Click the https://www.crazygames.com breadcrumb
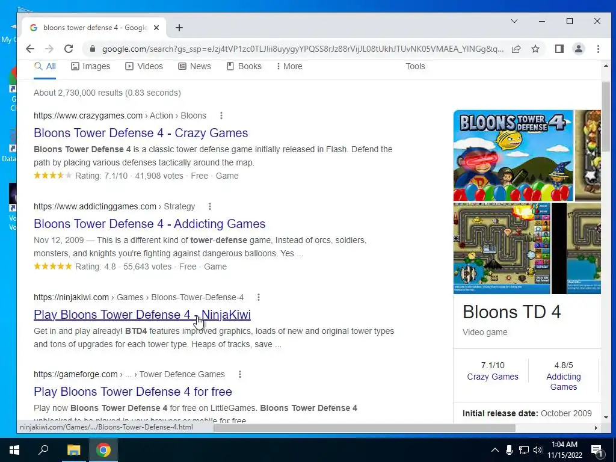 pos(88,115)
